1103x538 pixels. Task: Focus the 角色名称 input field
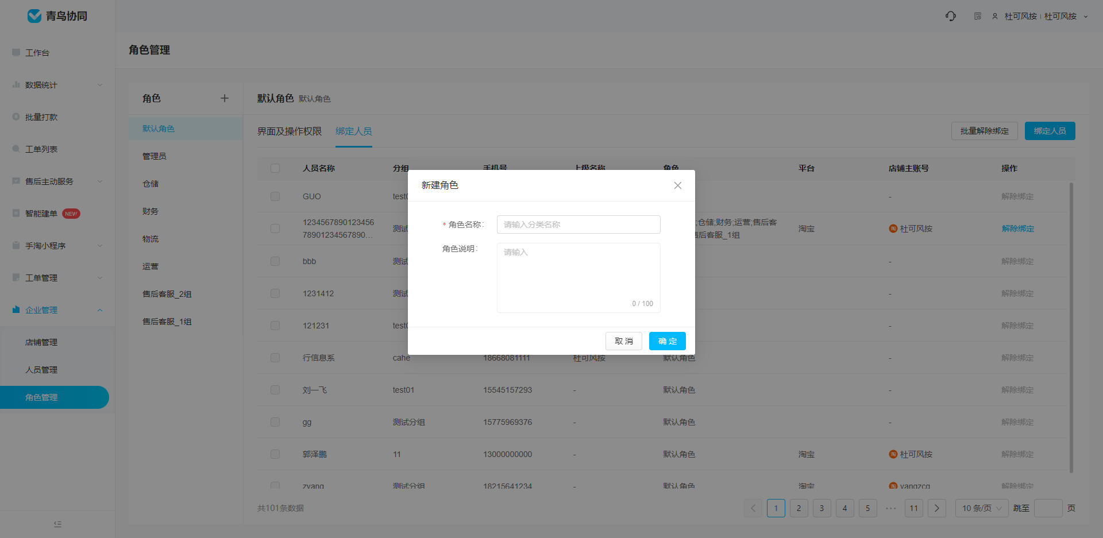[x=579, y=225]
